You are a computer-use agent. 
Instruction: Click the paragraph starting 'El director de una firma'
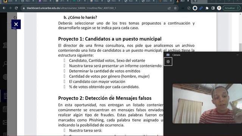(x=126, y=50)
